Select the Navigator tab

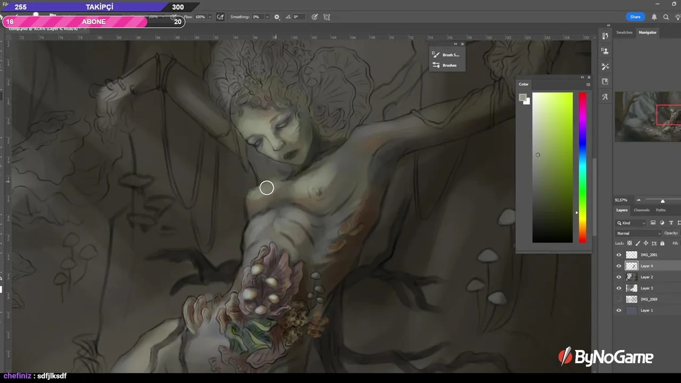(x=647, y=32)
